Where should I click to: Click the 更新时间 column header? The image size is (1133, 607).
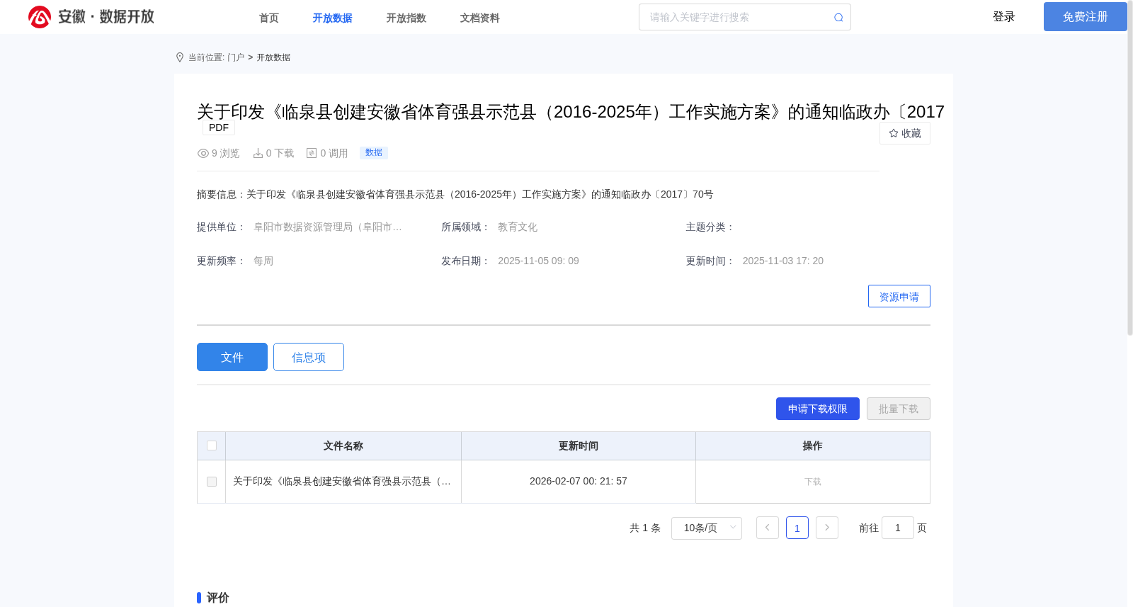pos(579,446)
